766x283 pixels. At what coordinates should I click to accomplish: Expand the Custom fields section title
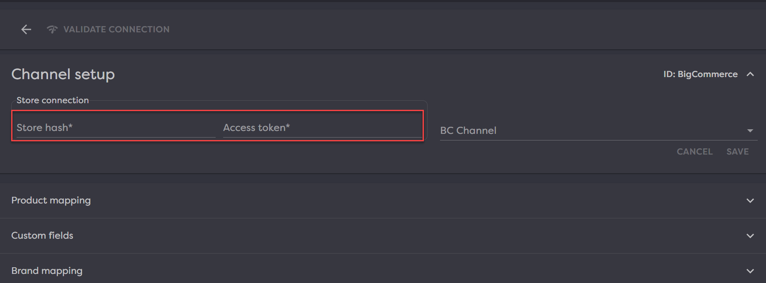pyautogui.click(x=42, y=236)
